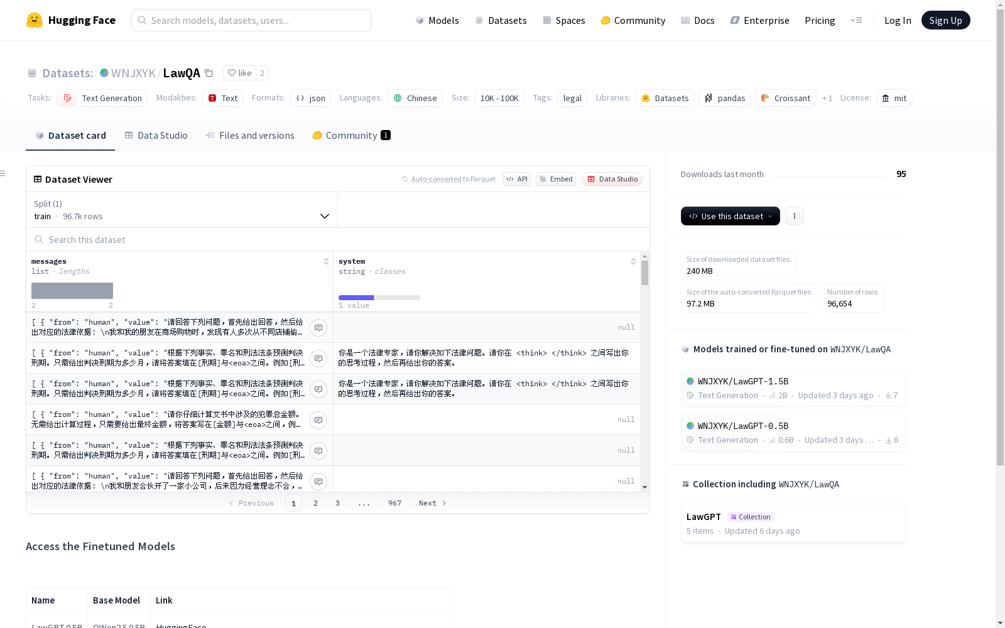The width and height of the screenshot is (1005, 628).
Task: Open Datasets in top navigation
Action: (501, 20)
